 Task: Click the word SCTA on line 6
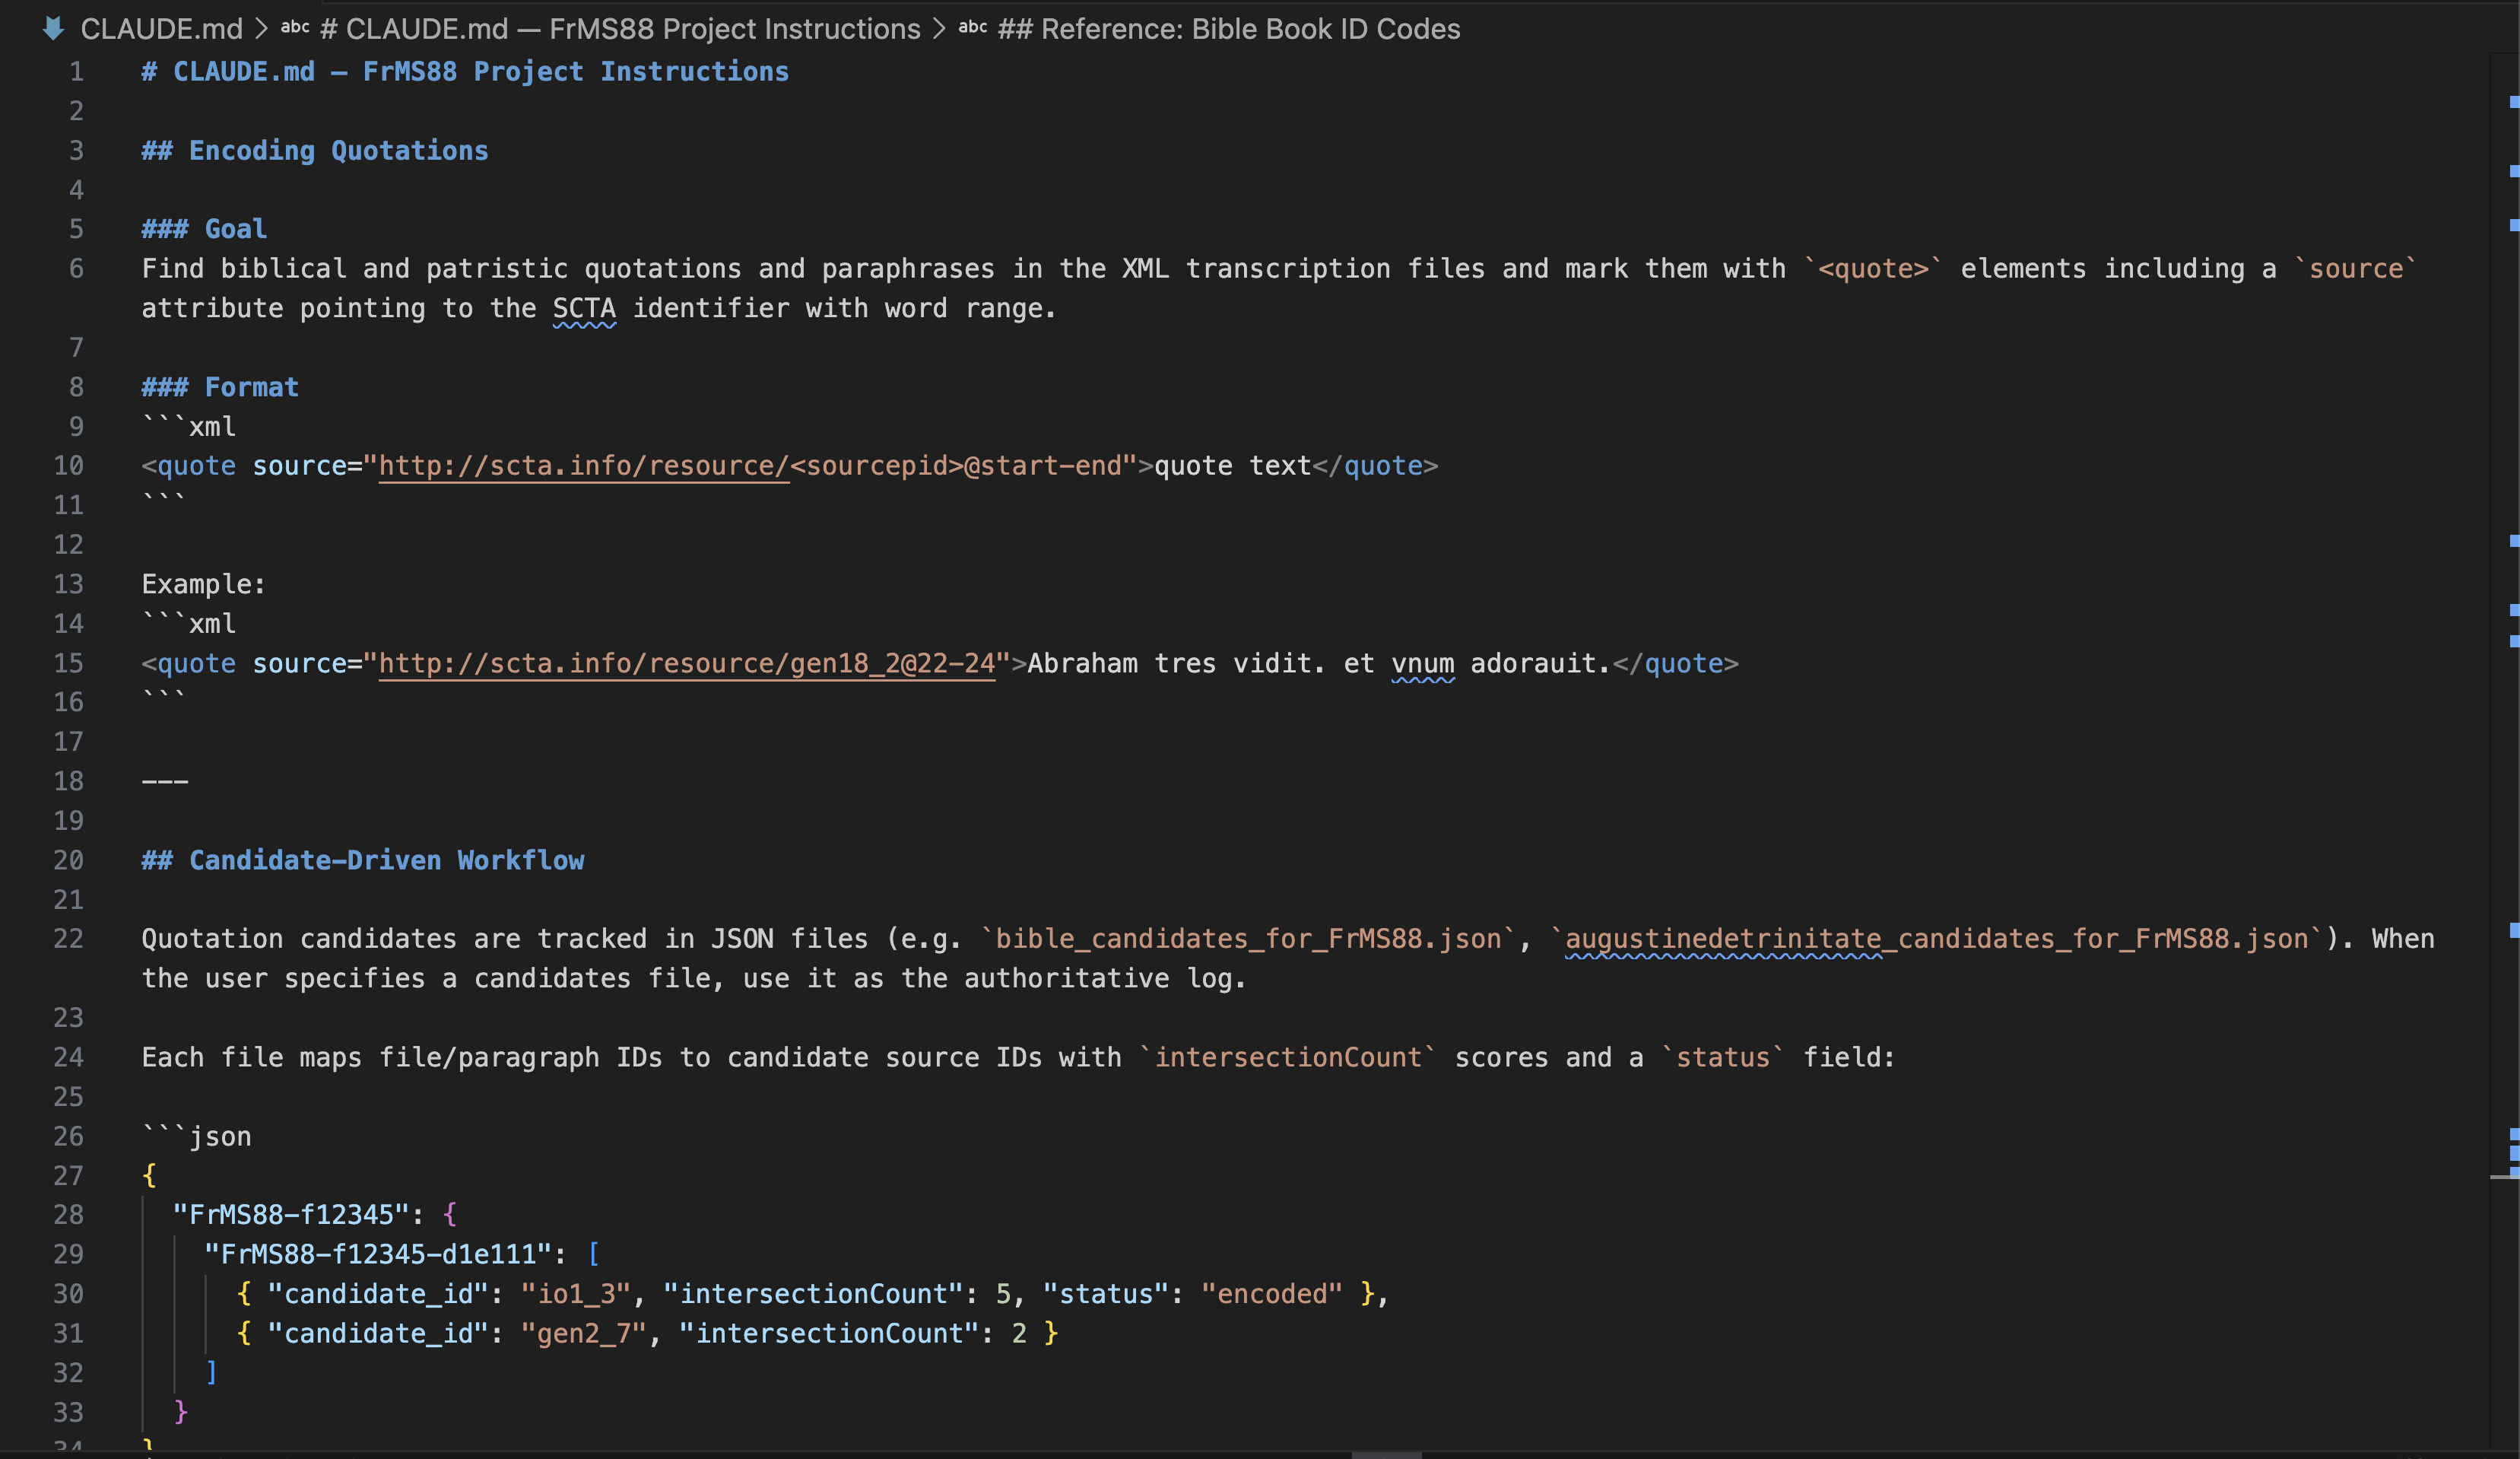tap(584, 308)
